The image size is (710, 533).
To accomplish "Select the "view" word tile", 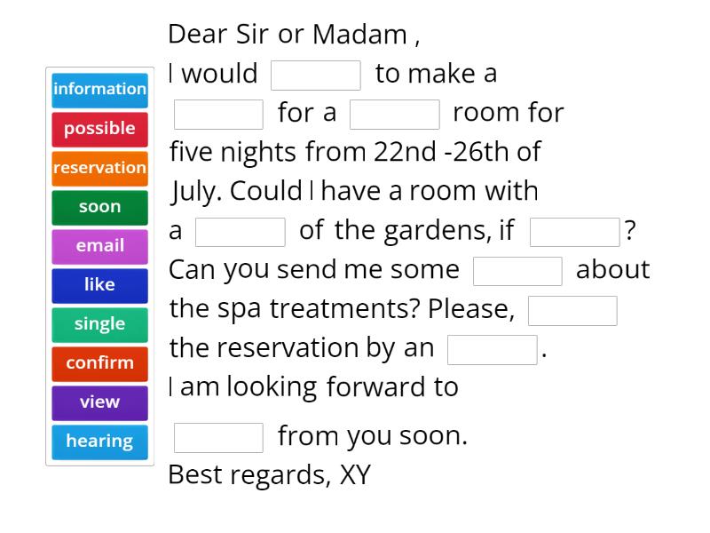I will coord(99,402).
